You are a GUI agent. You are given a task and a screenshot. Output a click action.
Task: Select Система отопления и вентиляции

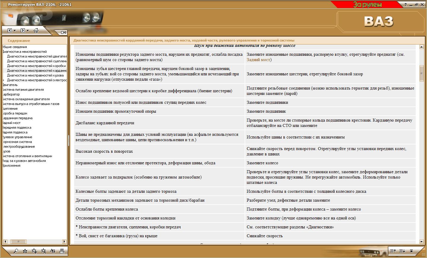point(27,156)
